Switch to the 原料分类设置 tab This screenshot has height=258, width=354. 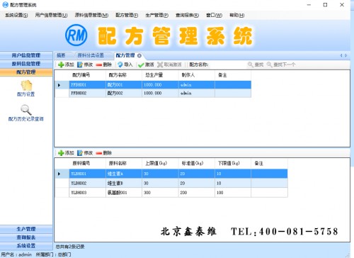coord(91,55)
